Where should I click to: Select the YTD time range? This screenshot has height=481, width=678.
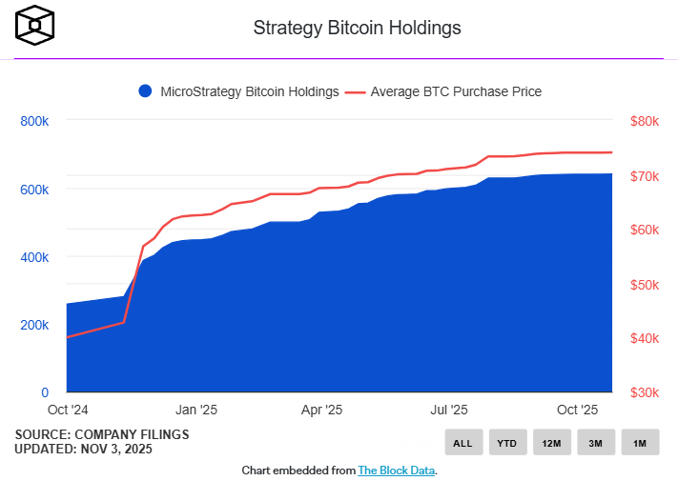(507, 443)
